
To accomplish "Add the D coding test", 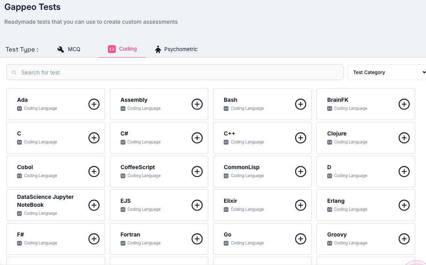I will [404, 172].
